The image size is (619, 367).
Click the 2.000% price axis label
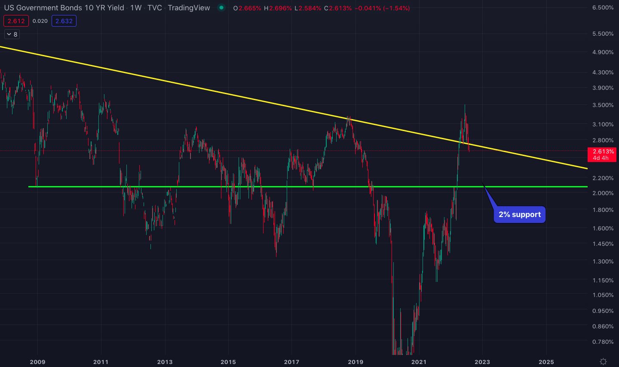pos(603,193)
